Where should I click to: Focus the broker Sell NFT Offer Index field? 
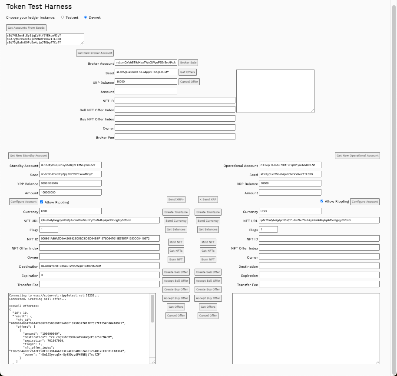point(175,110)
